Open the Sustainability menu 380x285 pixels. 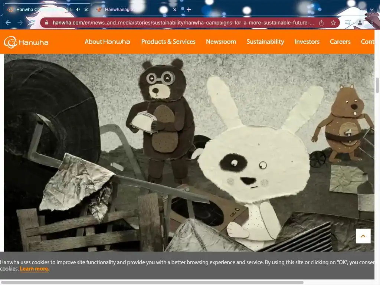[265, 42]
